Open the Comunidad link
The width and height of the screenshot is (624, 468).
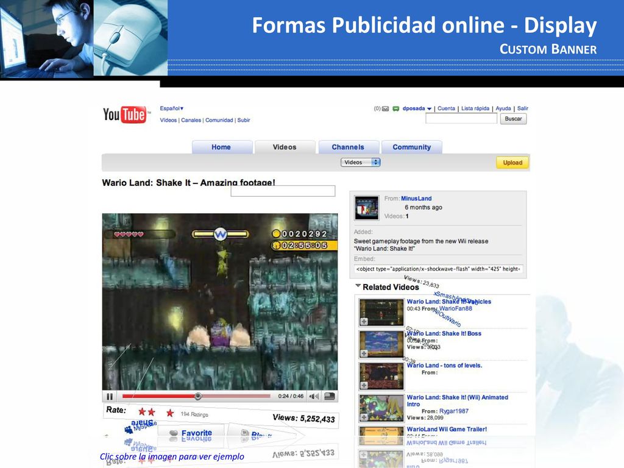(219, 120)
